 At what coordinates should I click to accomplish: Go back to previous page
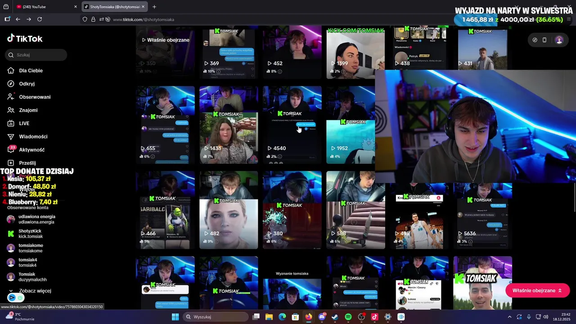(x=18, y=19)
